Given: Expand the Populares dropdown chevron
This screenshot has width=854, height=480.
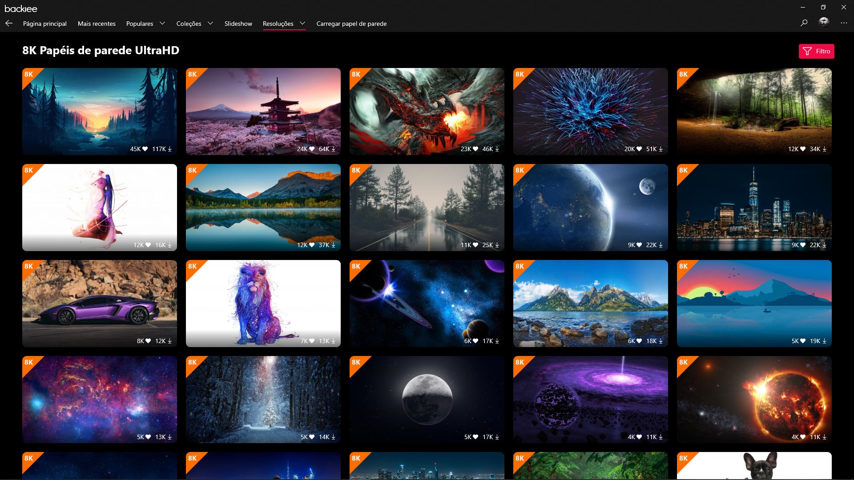Looking at the screenshot, I should coord(162,23).
